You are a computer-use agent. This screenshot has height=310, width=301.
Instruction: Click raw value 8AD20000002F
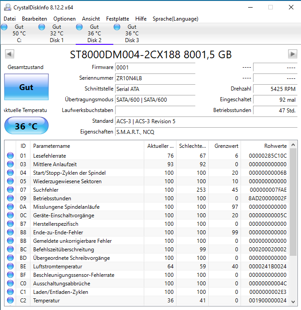pyautogui.click(x=267, y=198)
